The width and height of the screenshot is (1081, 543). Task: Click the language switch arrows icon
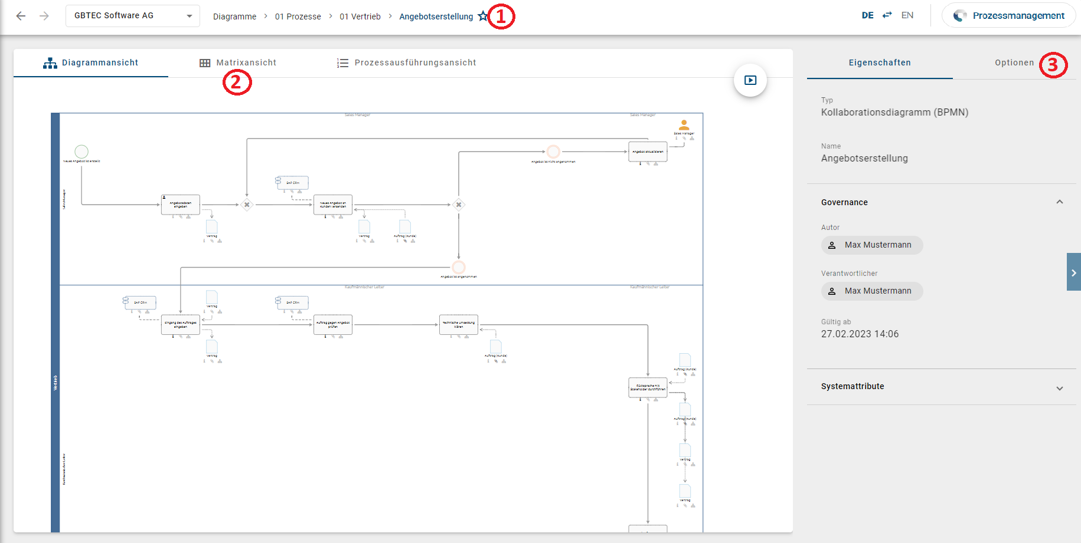[887, 15]
